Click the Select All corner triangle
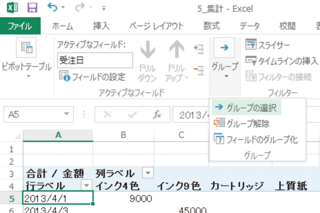320x213 pixels. pos(17,136)
